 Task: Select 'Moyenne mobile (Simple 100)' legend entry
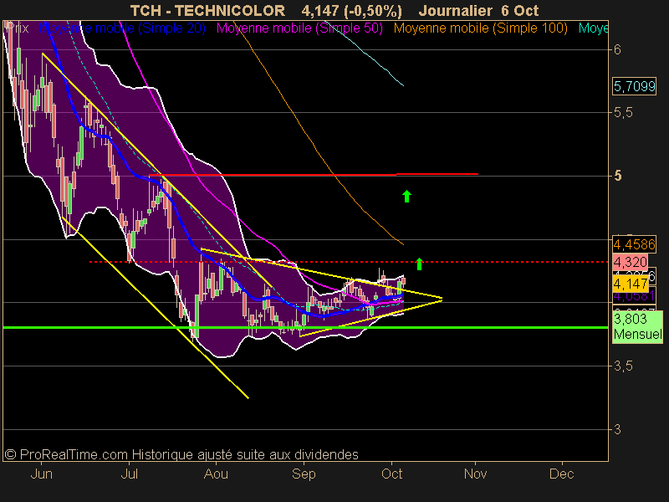pyautogui.click(x=480, y=28)
